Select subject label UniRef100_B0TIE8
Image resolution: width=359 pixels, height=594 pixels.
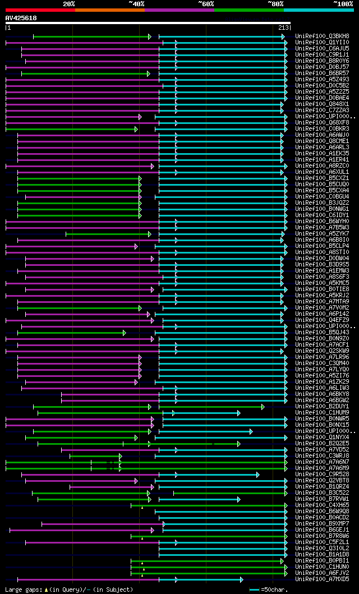323,289
